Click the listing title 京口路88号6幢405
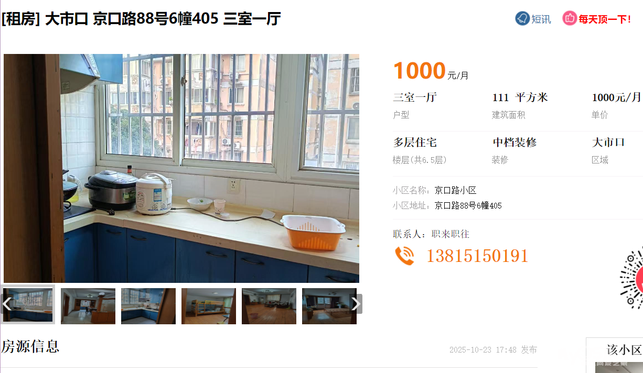Viewport: 643px width, 373px height. click(156, 19)
